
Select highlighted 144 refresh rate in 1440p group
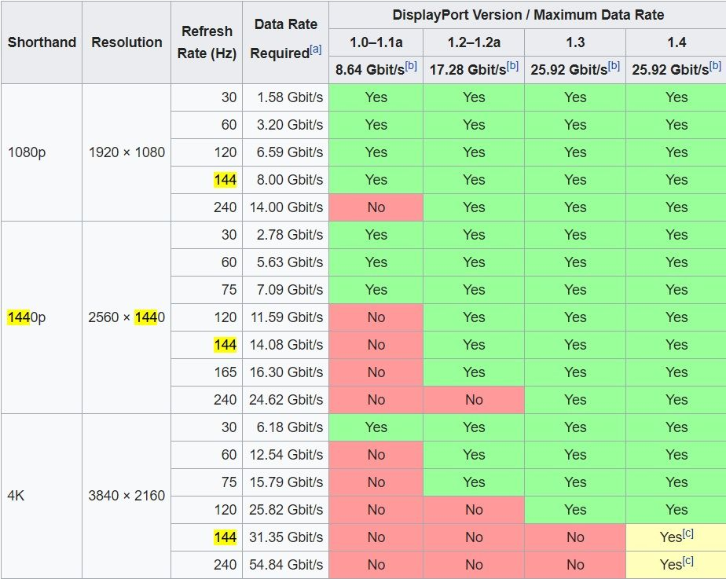(x=225, y=345)
